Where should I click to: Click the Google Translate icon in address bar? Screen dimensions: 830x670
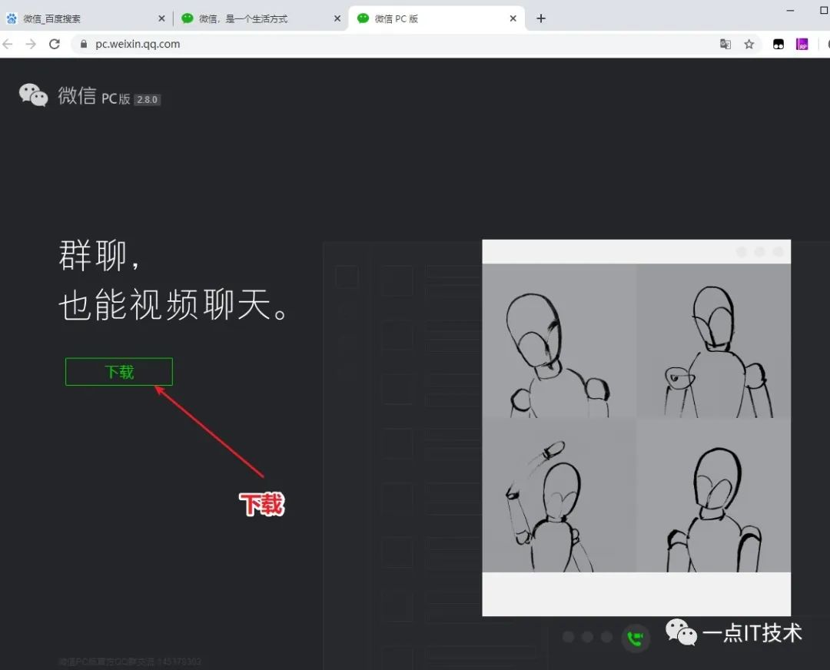pos(725,44)
